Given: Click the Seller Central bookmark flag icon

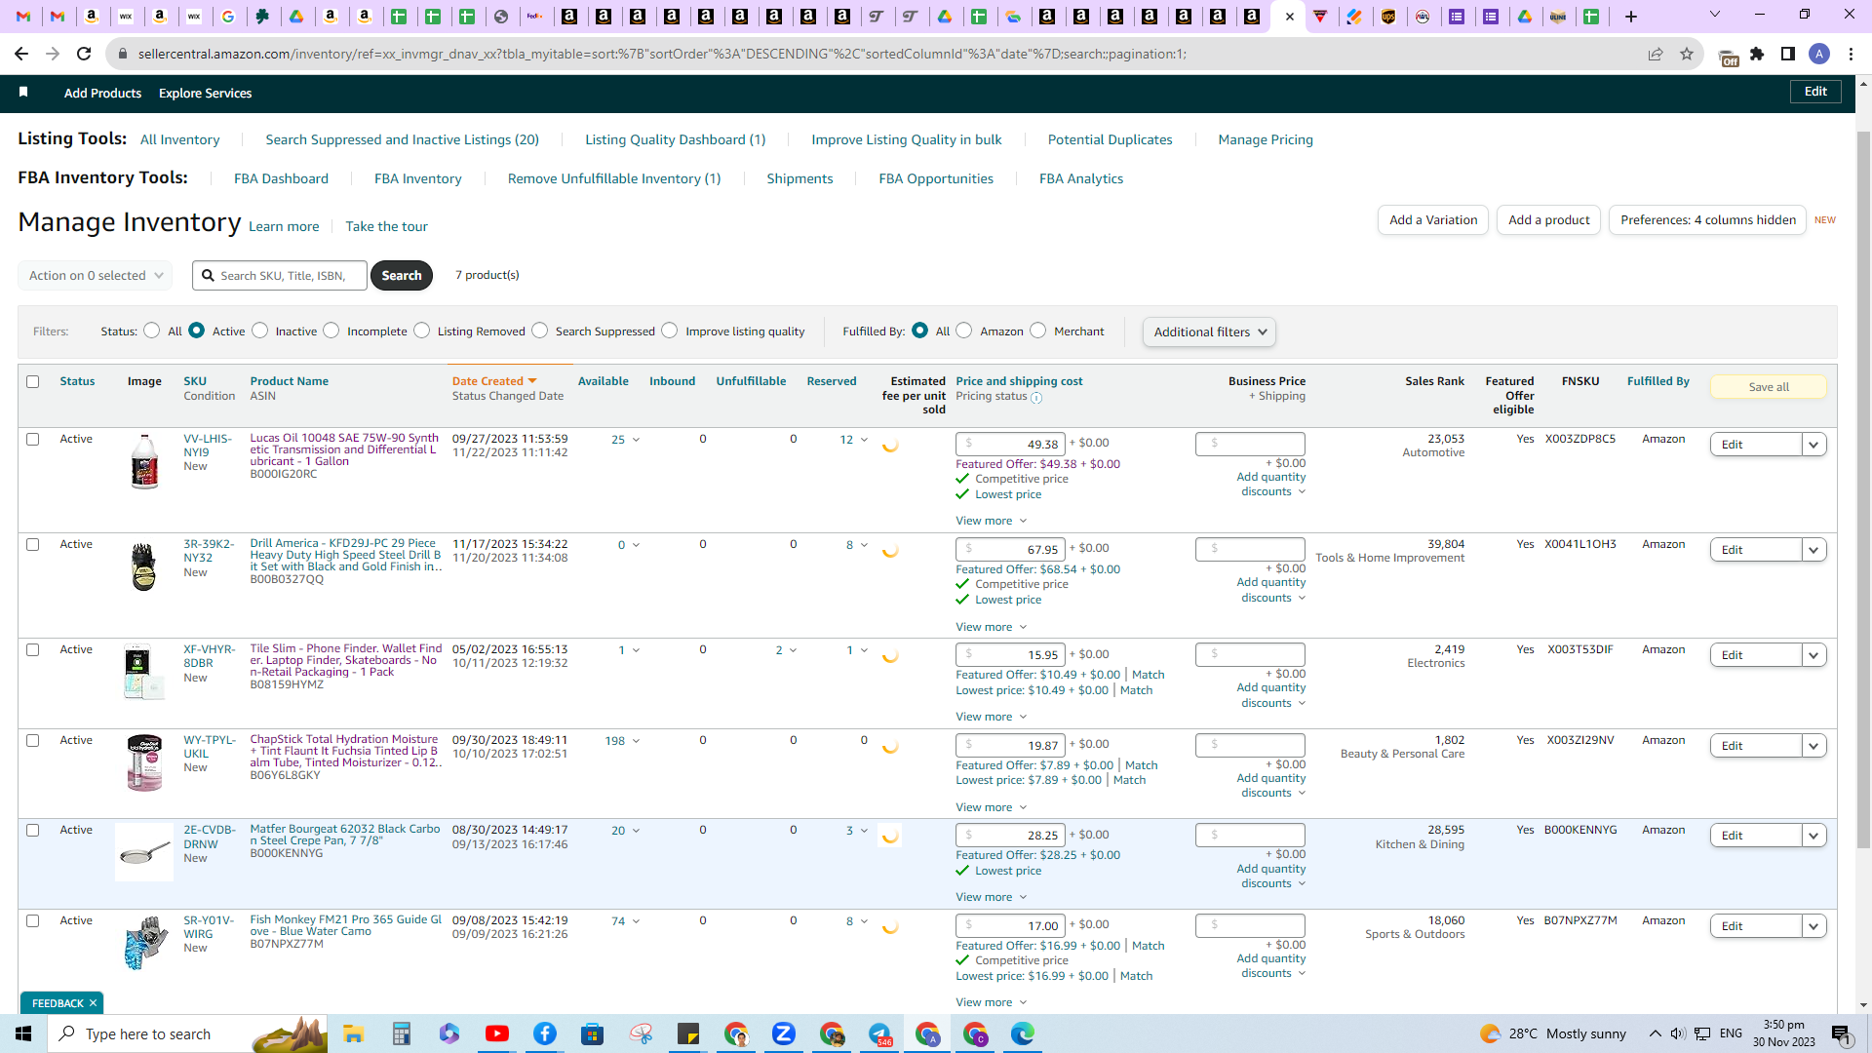Looking at the screenshot, I should [x=23, y=92].
